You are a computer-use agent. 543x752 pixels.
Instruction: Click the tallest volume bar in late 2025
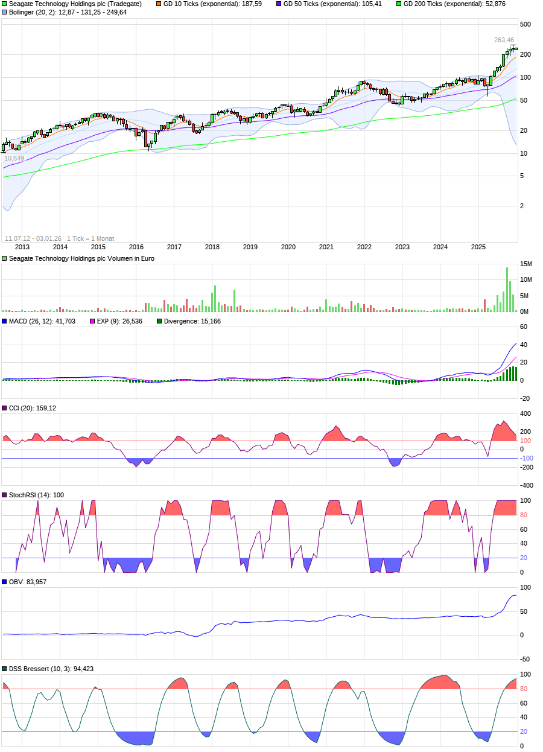pos(507,290)
